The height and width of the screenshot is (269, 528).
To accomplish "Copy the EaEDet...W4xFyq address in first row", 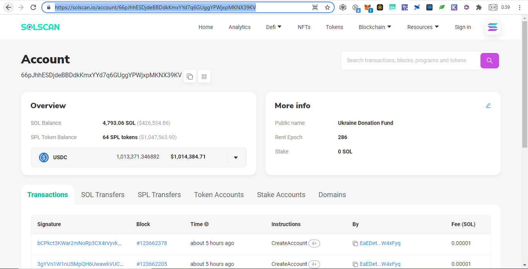I will coord(355,243).
